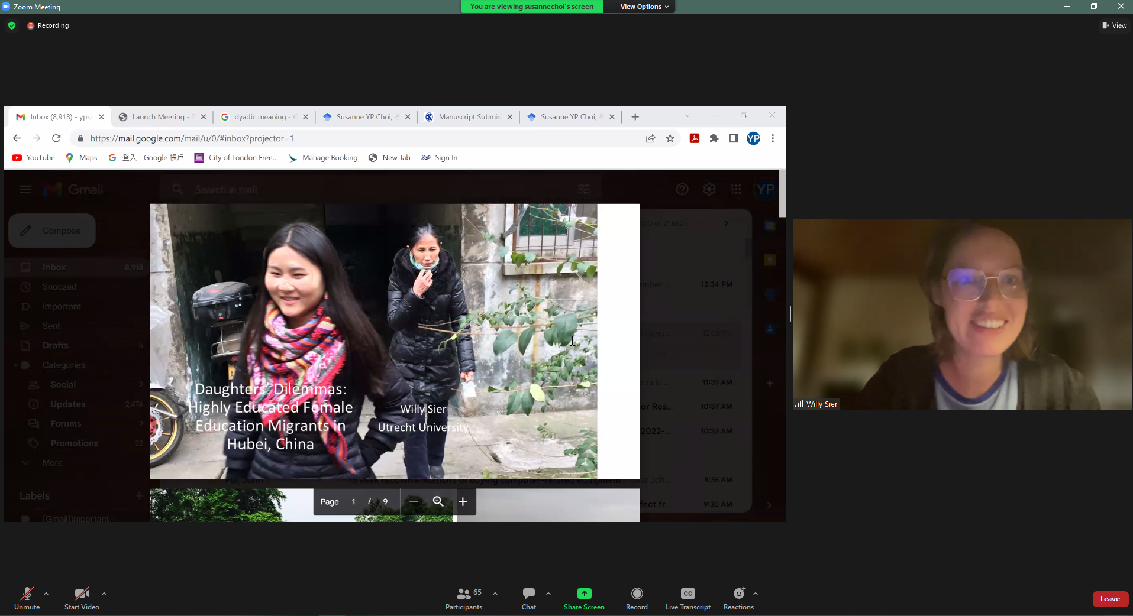The image size is (1133, 616).
Task: Close the Manuscript Submission tab
Action: point(510,117)
